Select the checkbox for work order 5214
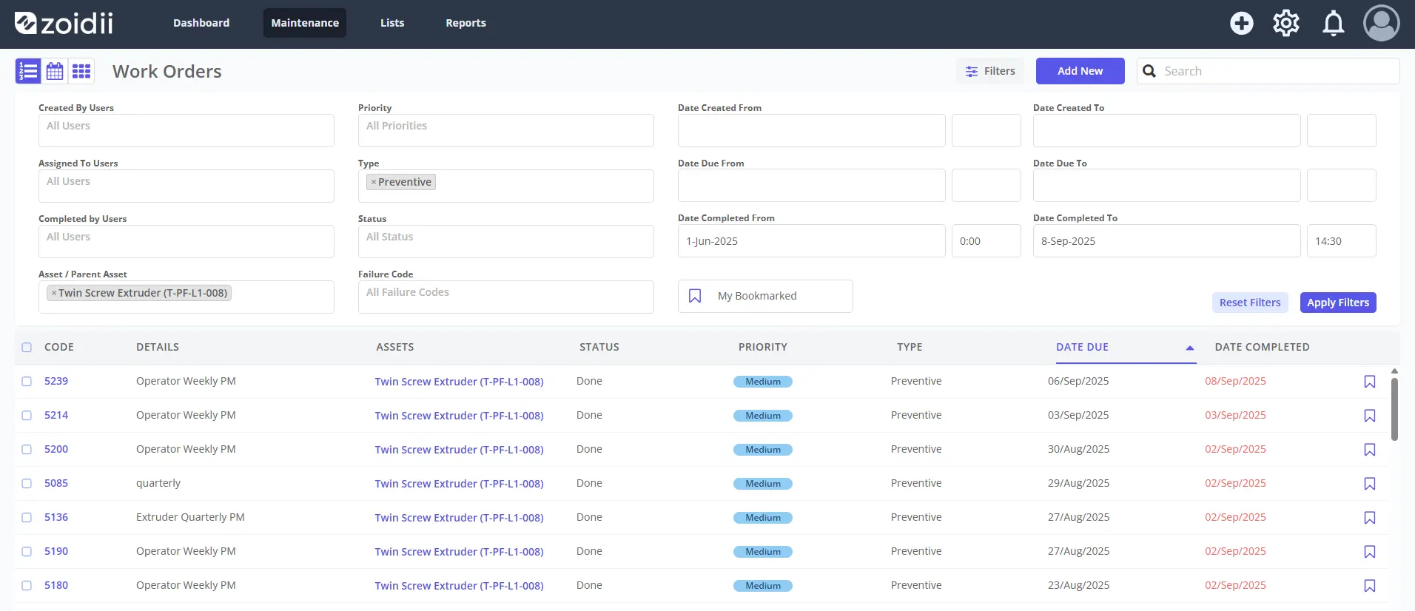The width and height of the screenshot is (1415, 611). point(27,416)
